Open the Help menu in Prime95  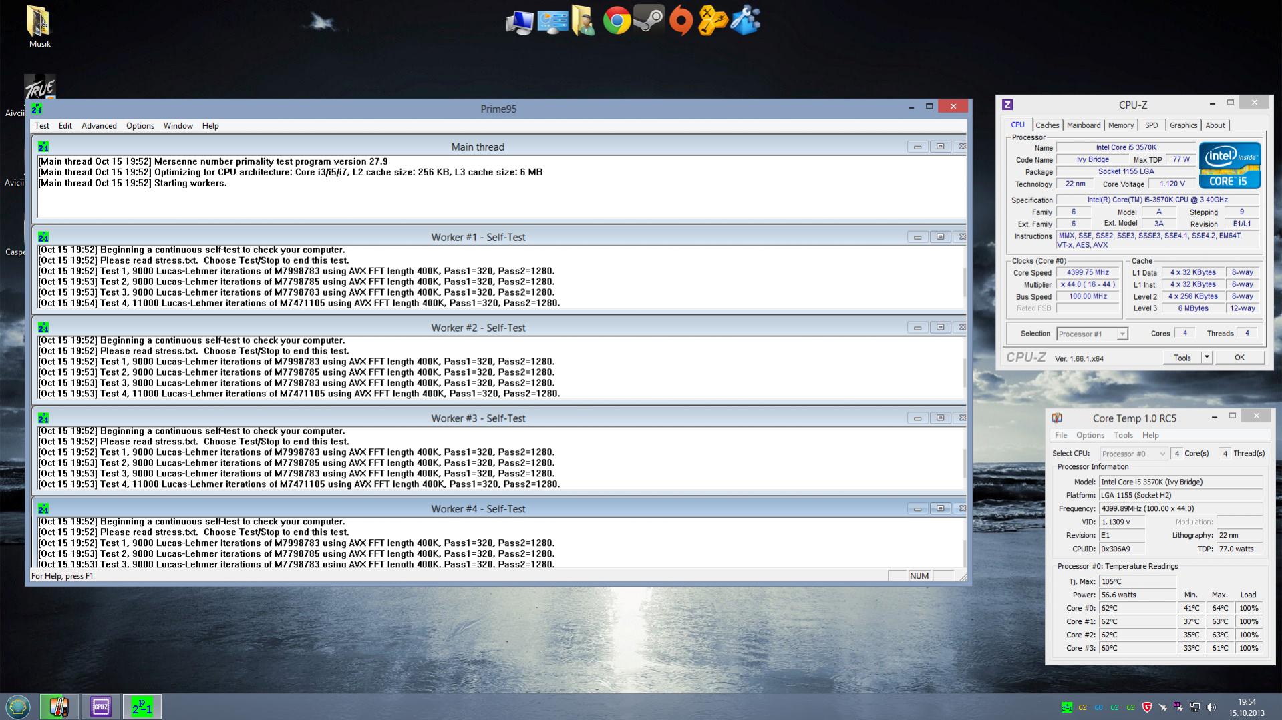click(210, 125)
